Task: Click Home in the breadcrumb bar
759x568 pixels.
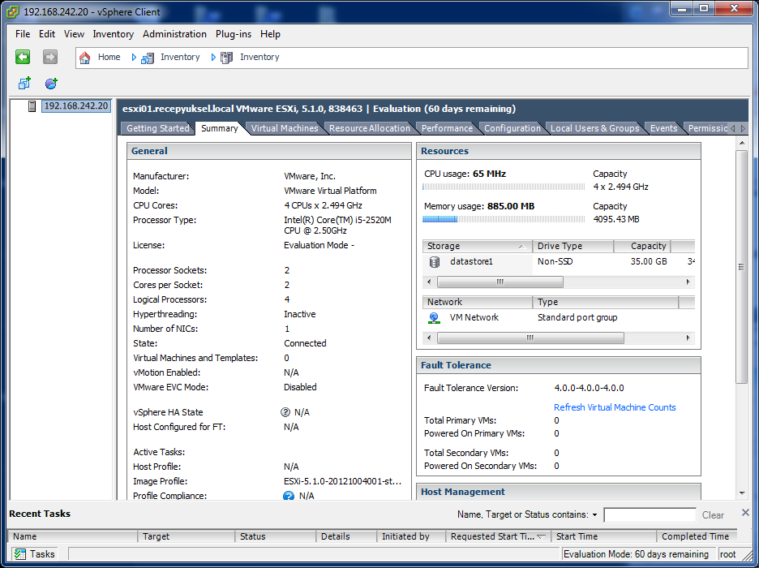Action: point(109,57)
